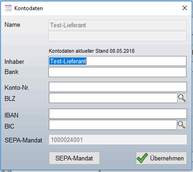This screenshot has width=193, height=172.
Task: Open the BLZ search via magnifier icon
Action: 182,98
